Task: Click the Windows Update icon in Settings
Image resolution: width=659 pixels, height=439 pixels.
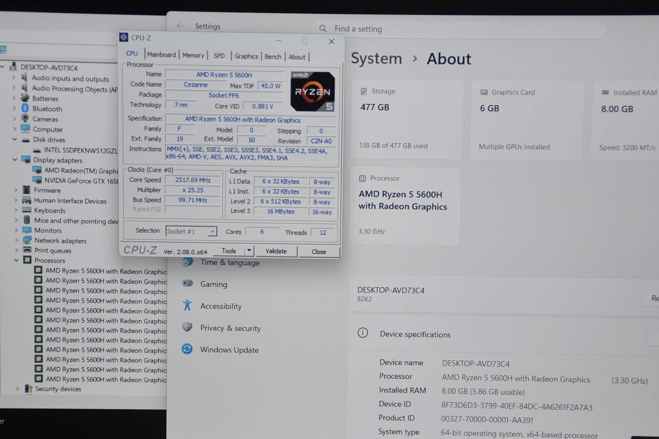Action: pos(187,349)
